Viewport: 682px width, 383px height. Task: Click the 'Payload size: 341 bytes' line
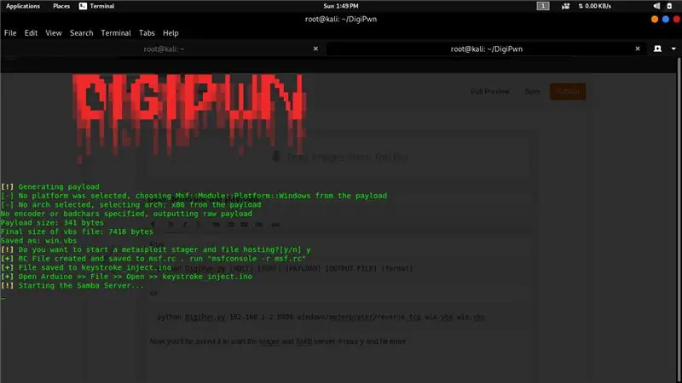(52, 223)
